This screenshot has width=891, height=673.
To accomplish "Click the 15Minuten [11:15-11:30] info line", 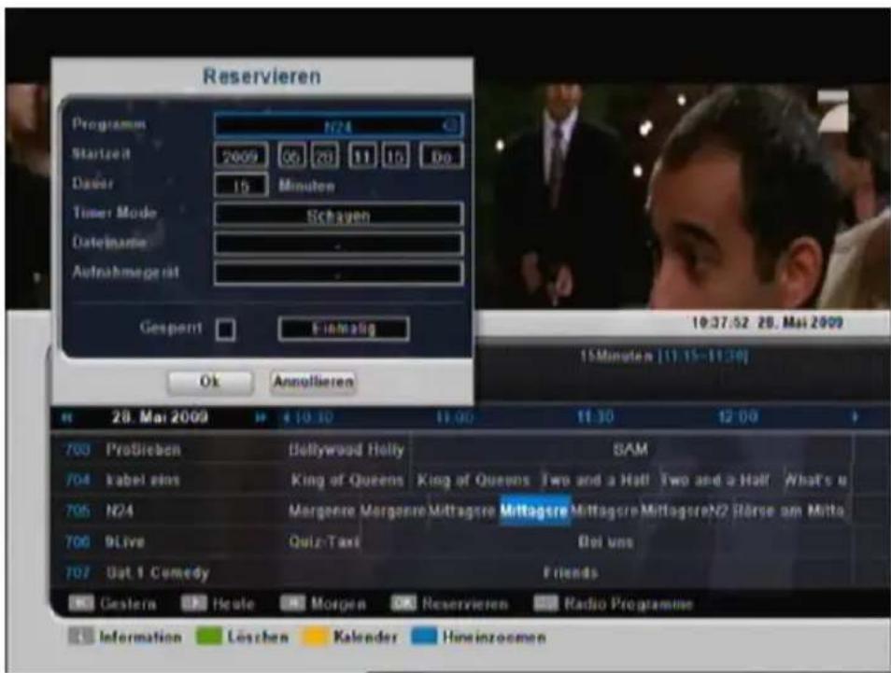I will [664, 357].
